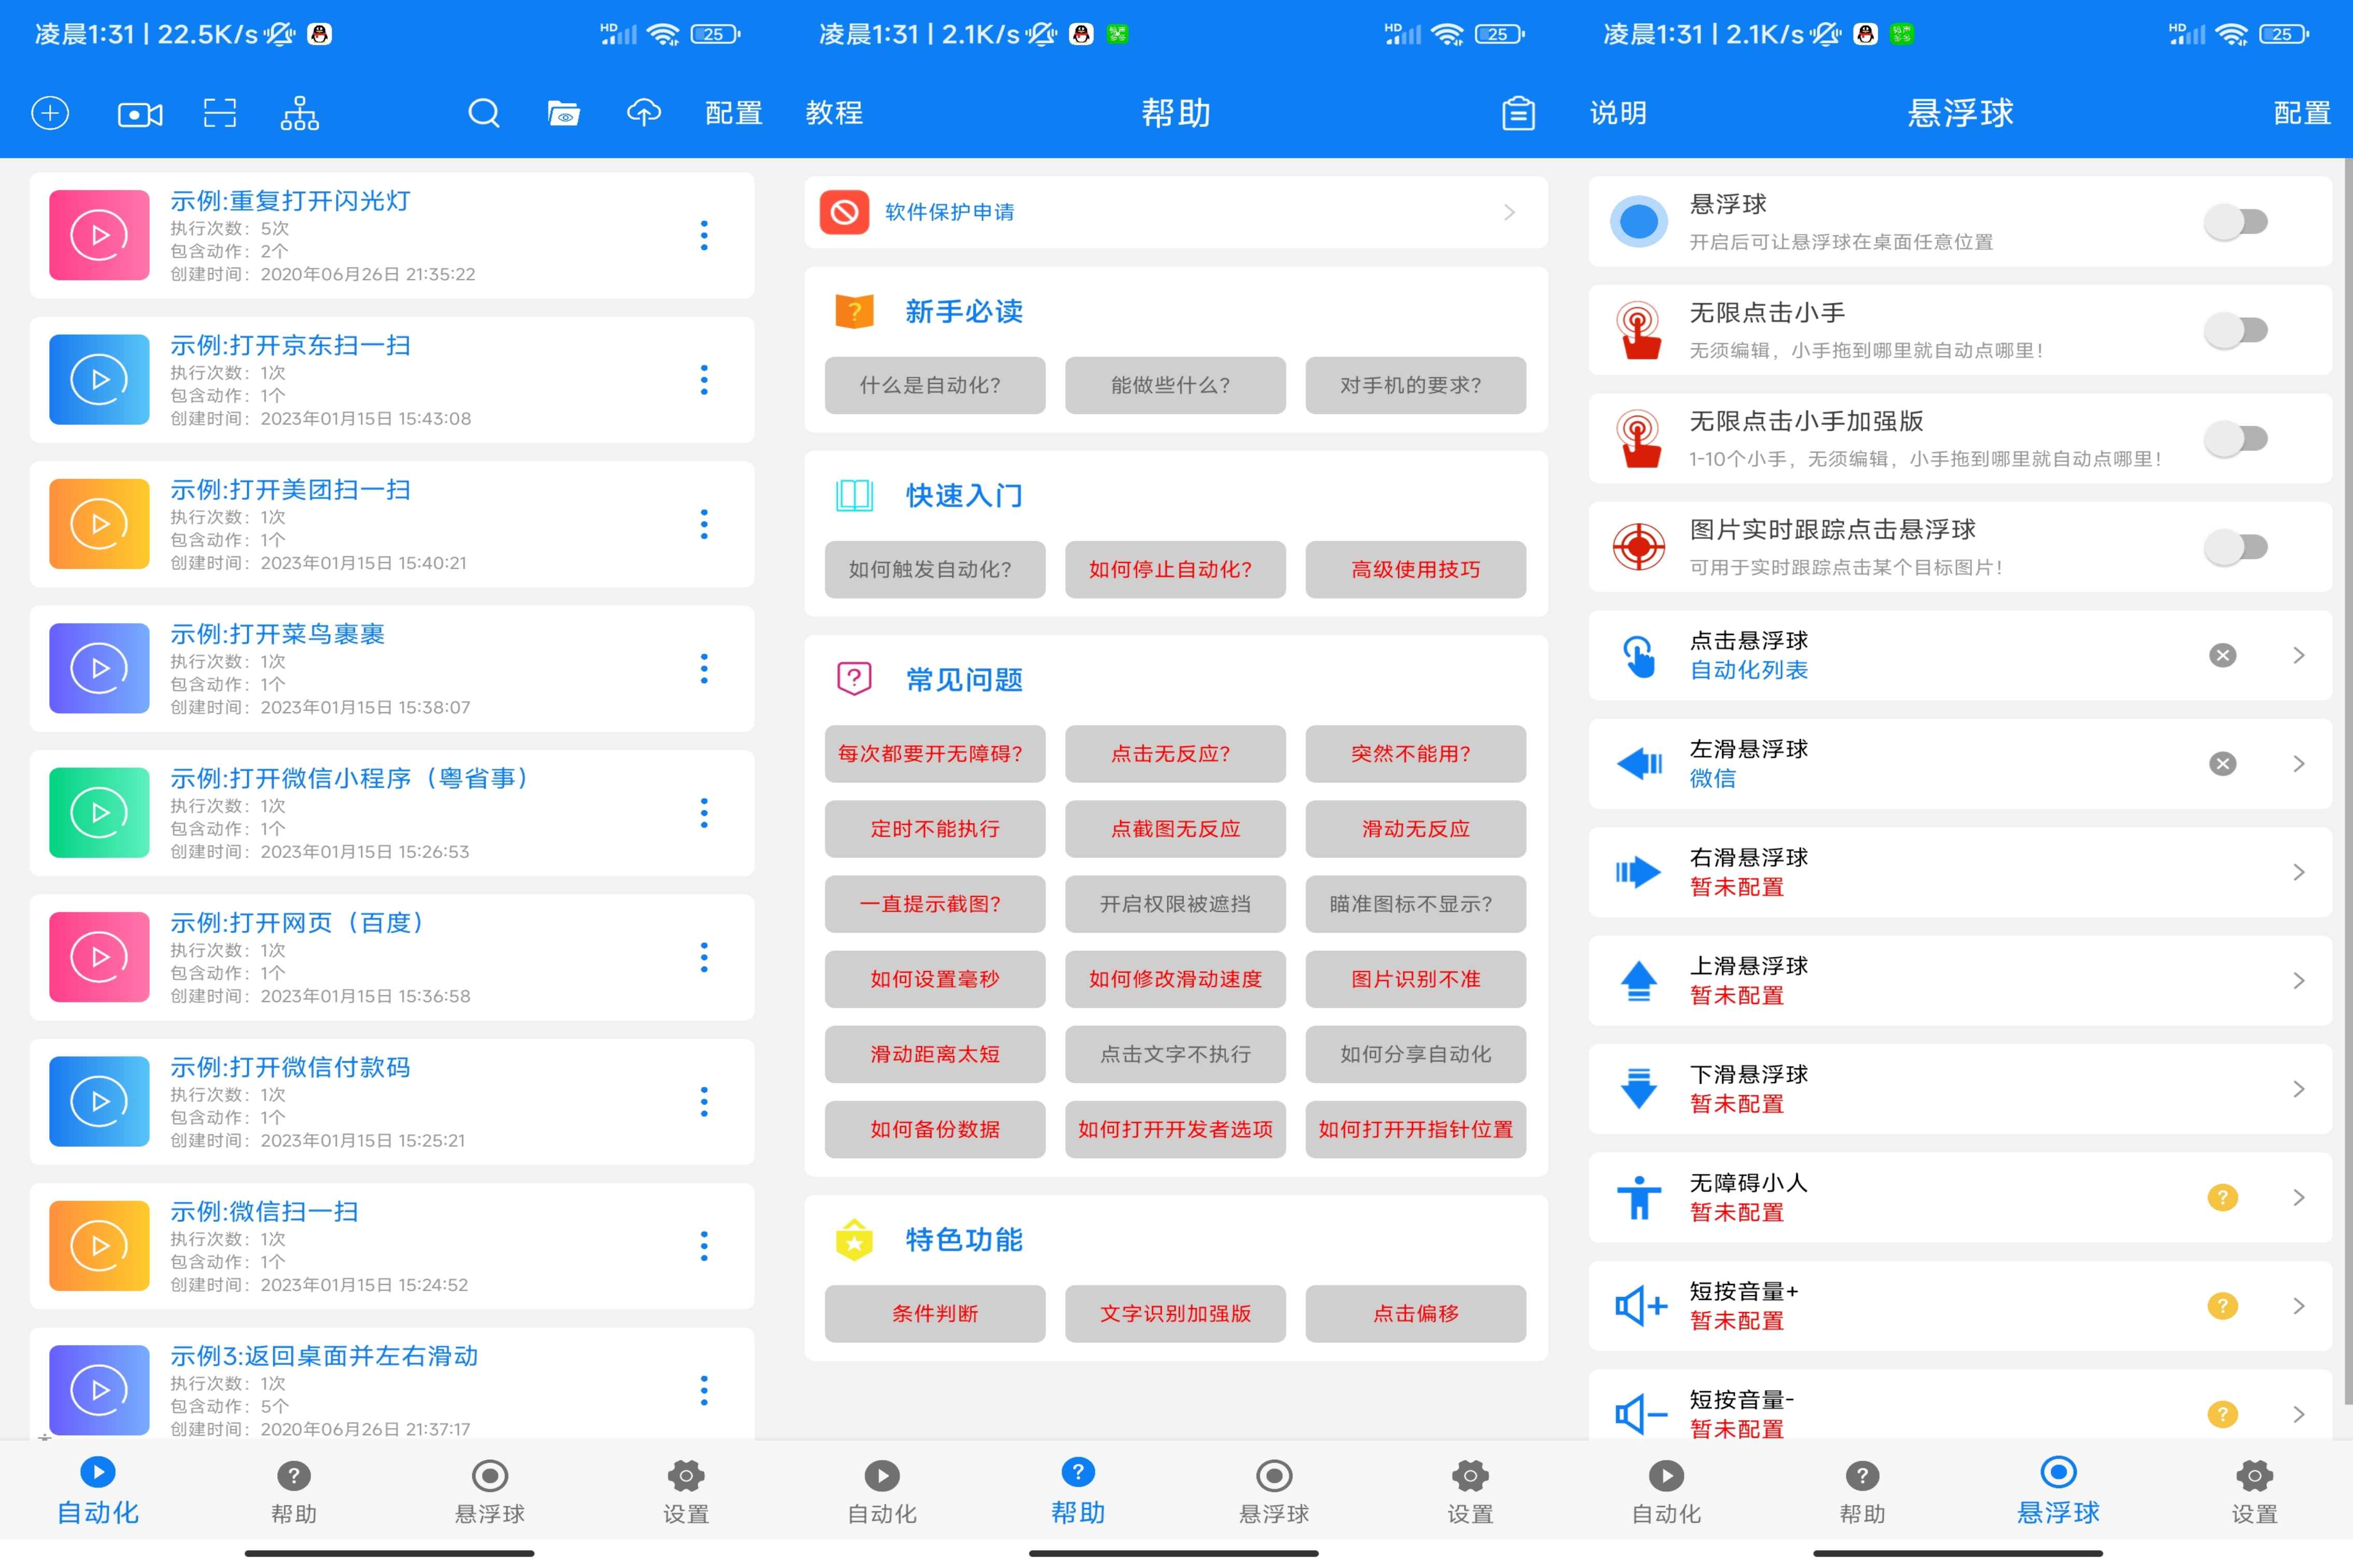Play the 示例:重复打开闪光灯 thumbnail
This screenshot has width=2353, height=1568.
point(99,236)
